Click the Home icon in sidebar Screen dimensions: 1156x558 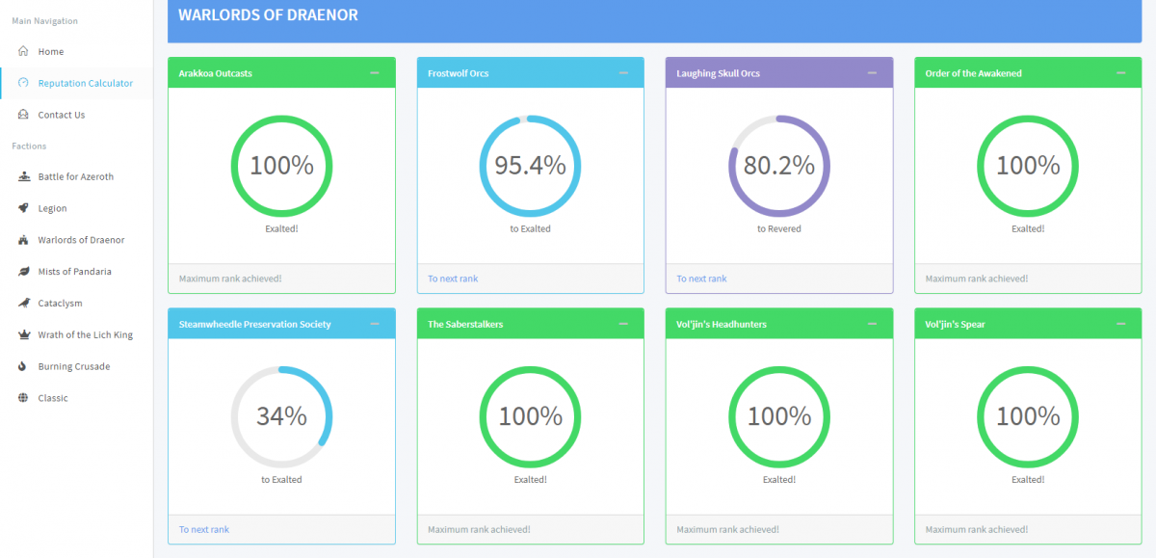[23, 51]
